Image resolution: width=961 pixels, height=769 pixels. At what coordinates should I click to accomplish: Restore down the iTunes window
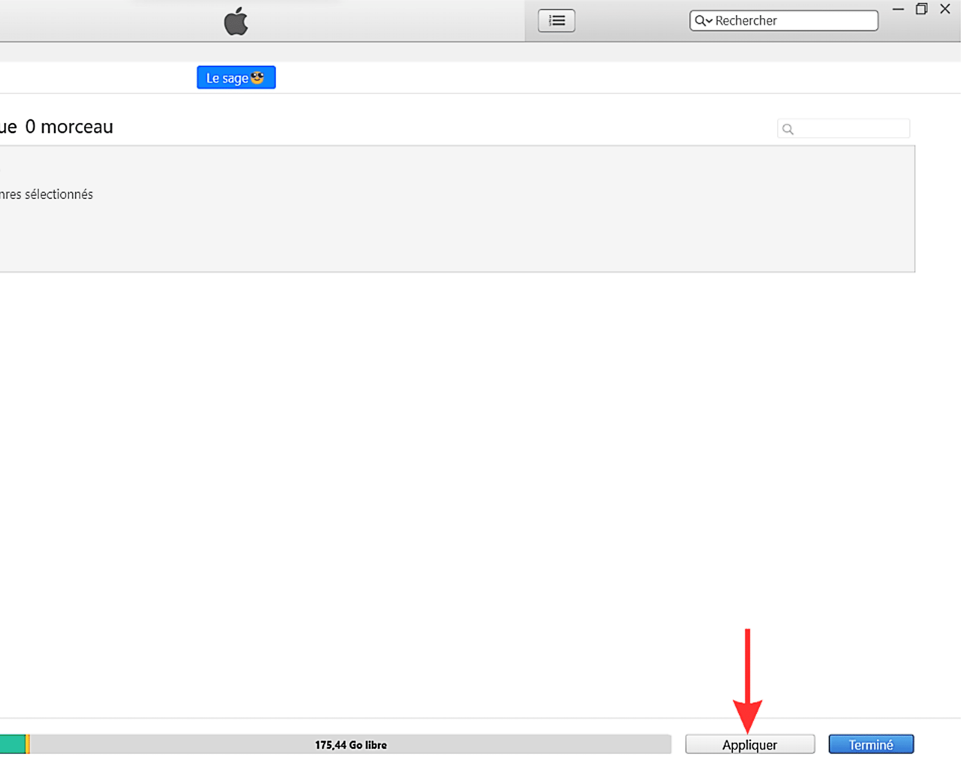921,9
